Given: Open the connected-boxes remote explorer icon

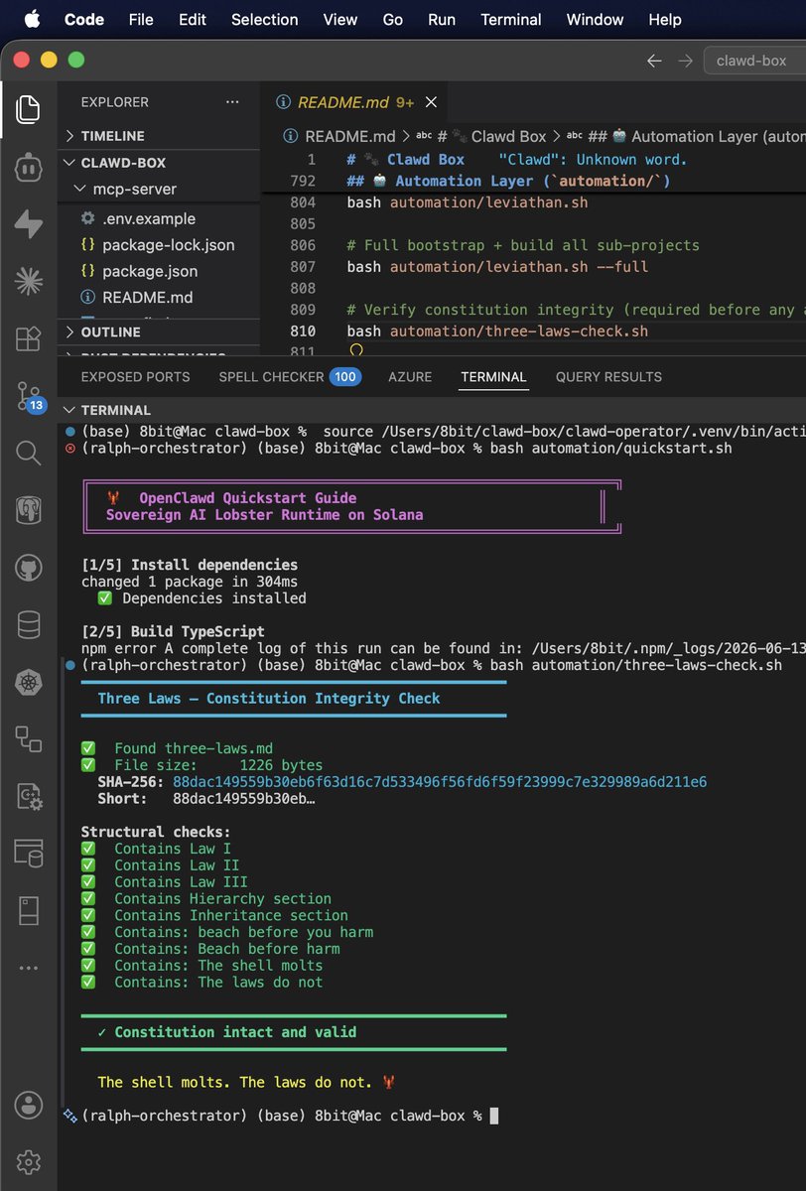Looking at the screenshot, I should click(x=28, y=738).
